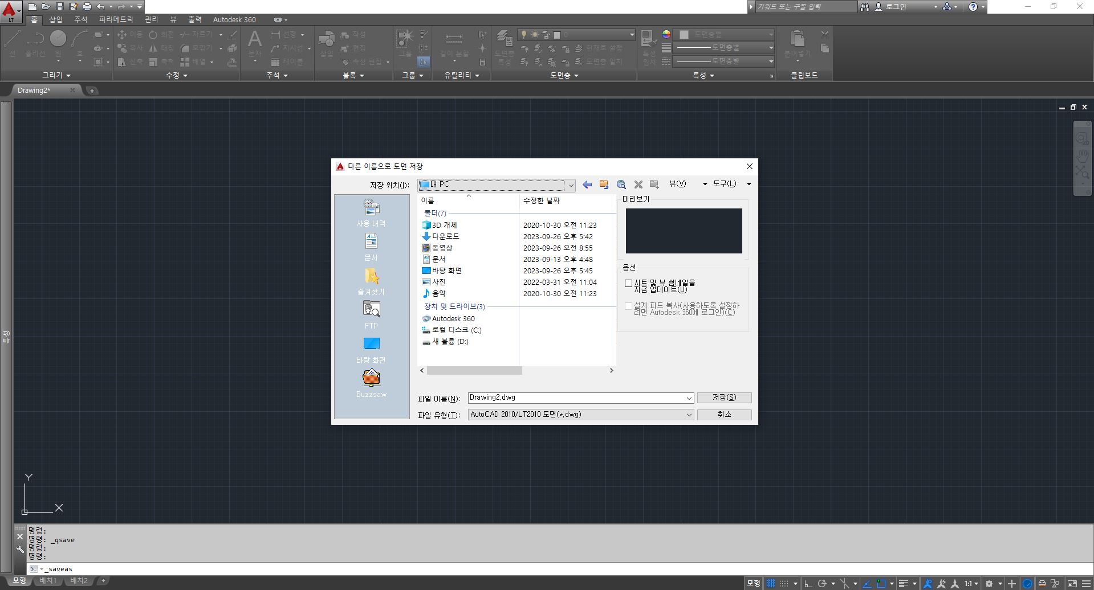This screenshot has width=1094, height=590.
Task: Click the workspace switching gear in status bar
Action: tap(989, 583)
